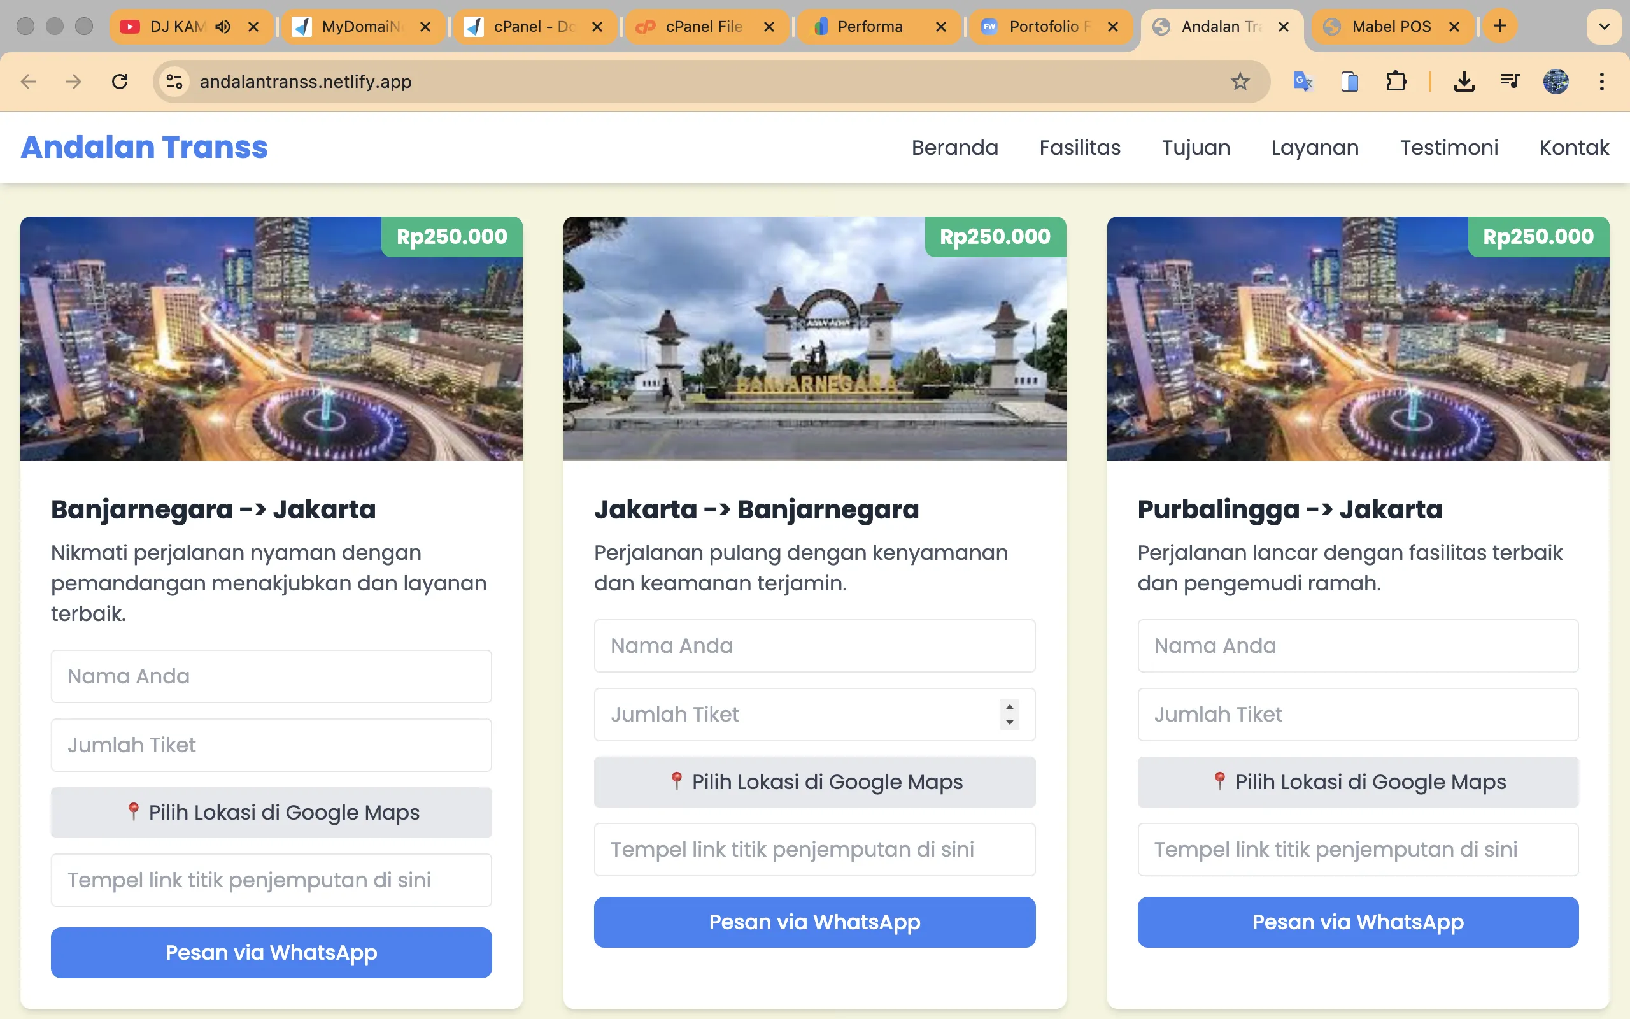Click the Purbalingga -> Jakarta card photo
Image resolution: width=1630 pixels, height=1019 pixels.
tap(1357, 338)
